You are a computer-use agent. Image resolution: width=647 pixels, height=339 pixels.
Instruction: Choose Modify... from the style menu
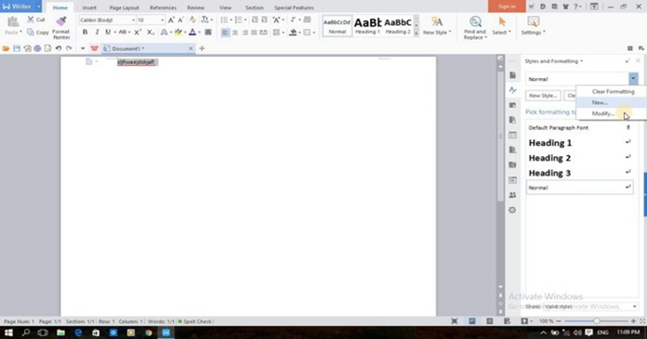(x=603, y=113)
